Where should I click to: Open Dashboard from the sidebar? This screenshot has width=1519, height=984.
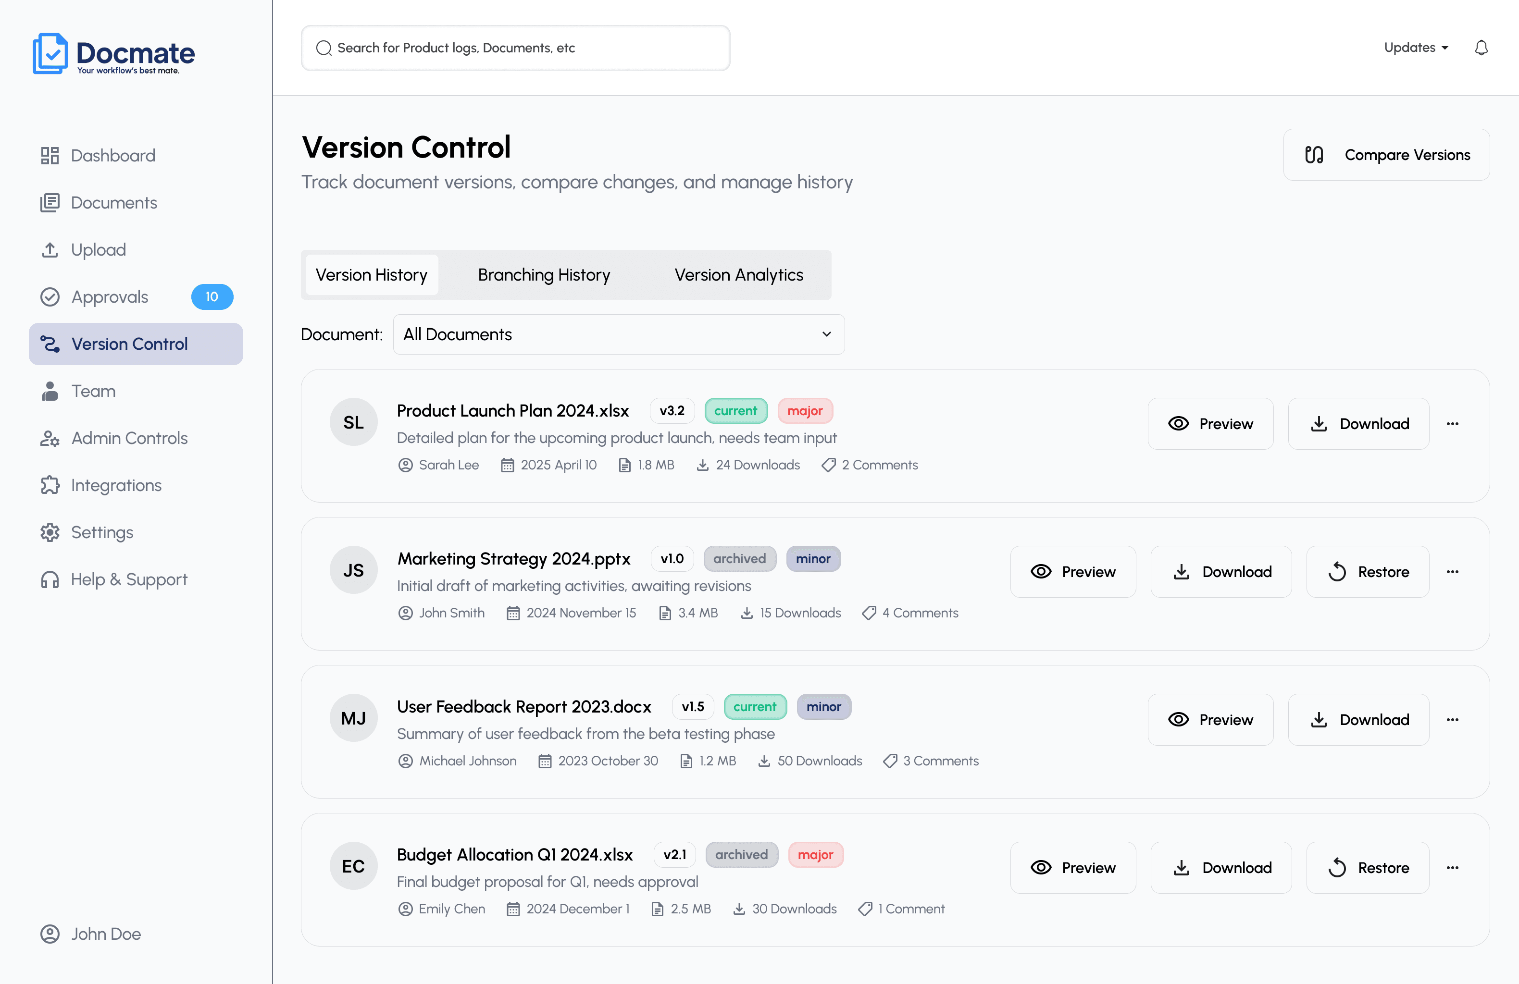pyautogui.click(x=98, y=155)
